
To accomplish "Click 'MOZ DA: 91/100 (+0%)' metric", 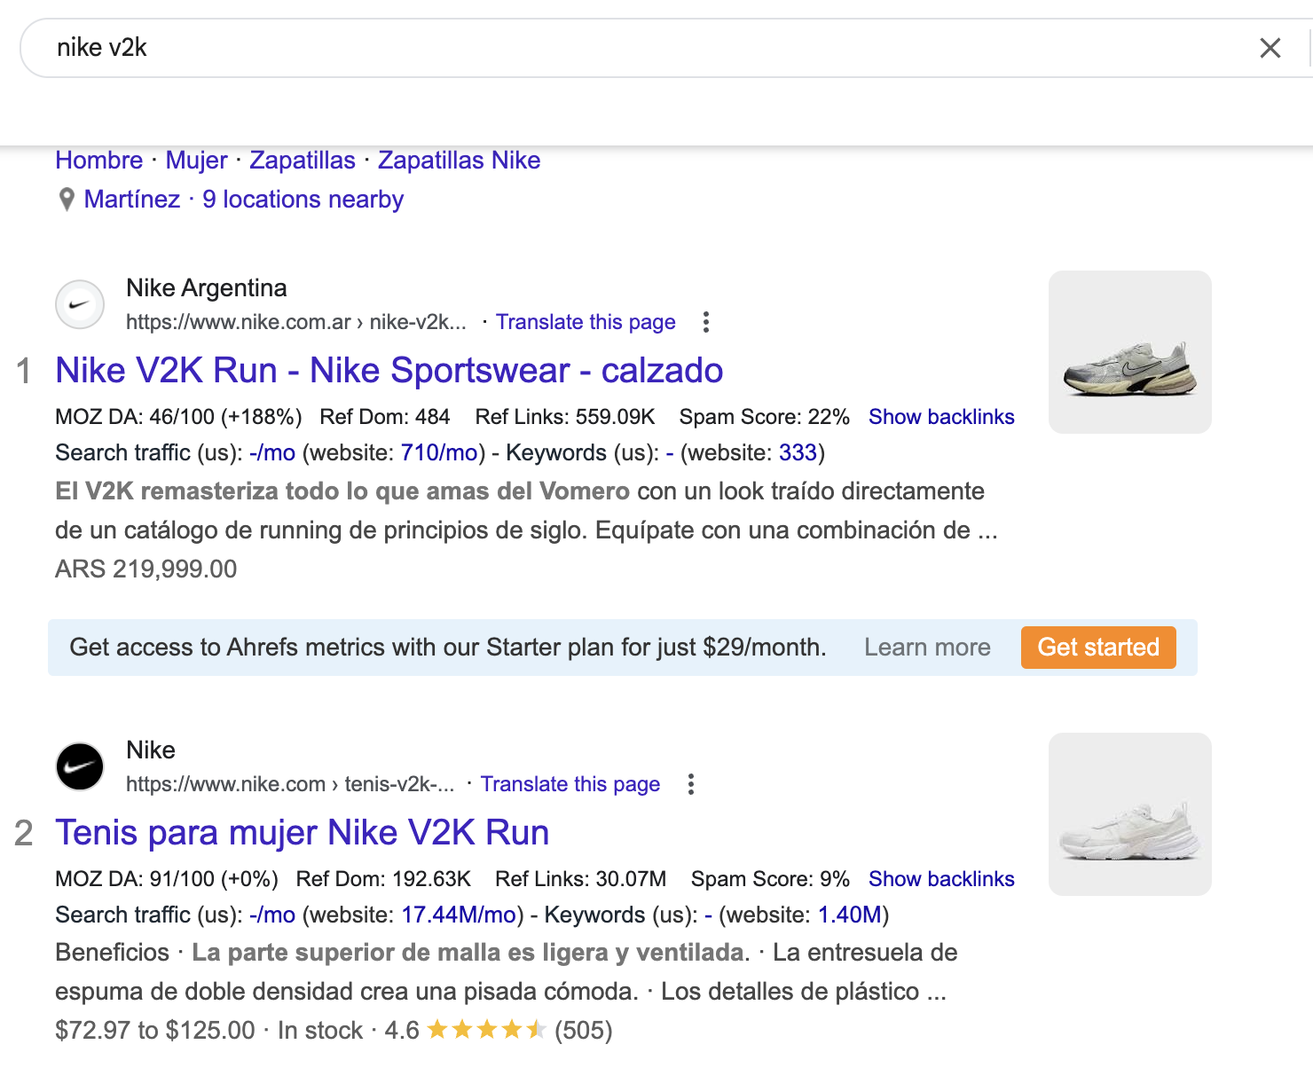I will 167,879.
